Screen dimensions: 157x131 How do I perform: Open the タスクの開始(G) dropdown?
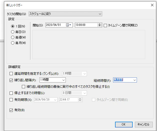pos(65,14)
